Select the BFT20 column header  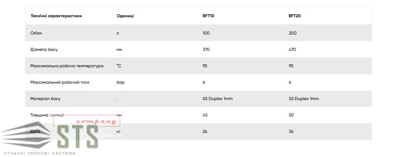pyautogui.click(x=295, y=16)
